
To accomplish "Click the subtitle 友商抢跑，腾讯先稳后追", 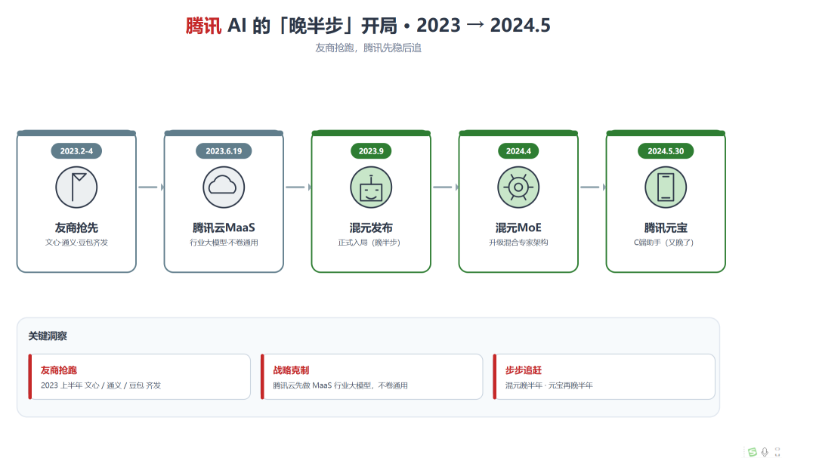I will click(369, 48).
